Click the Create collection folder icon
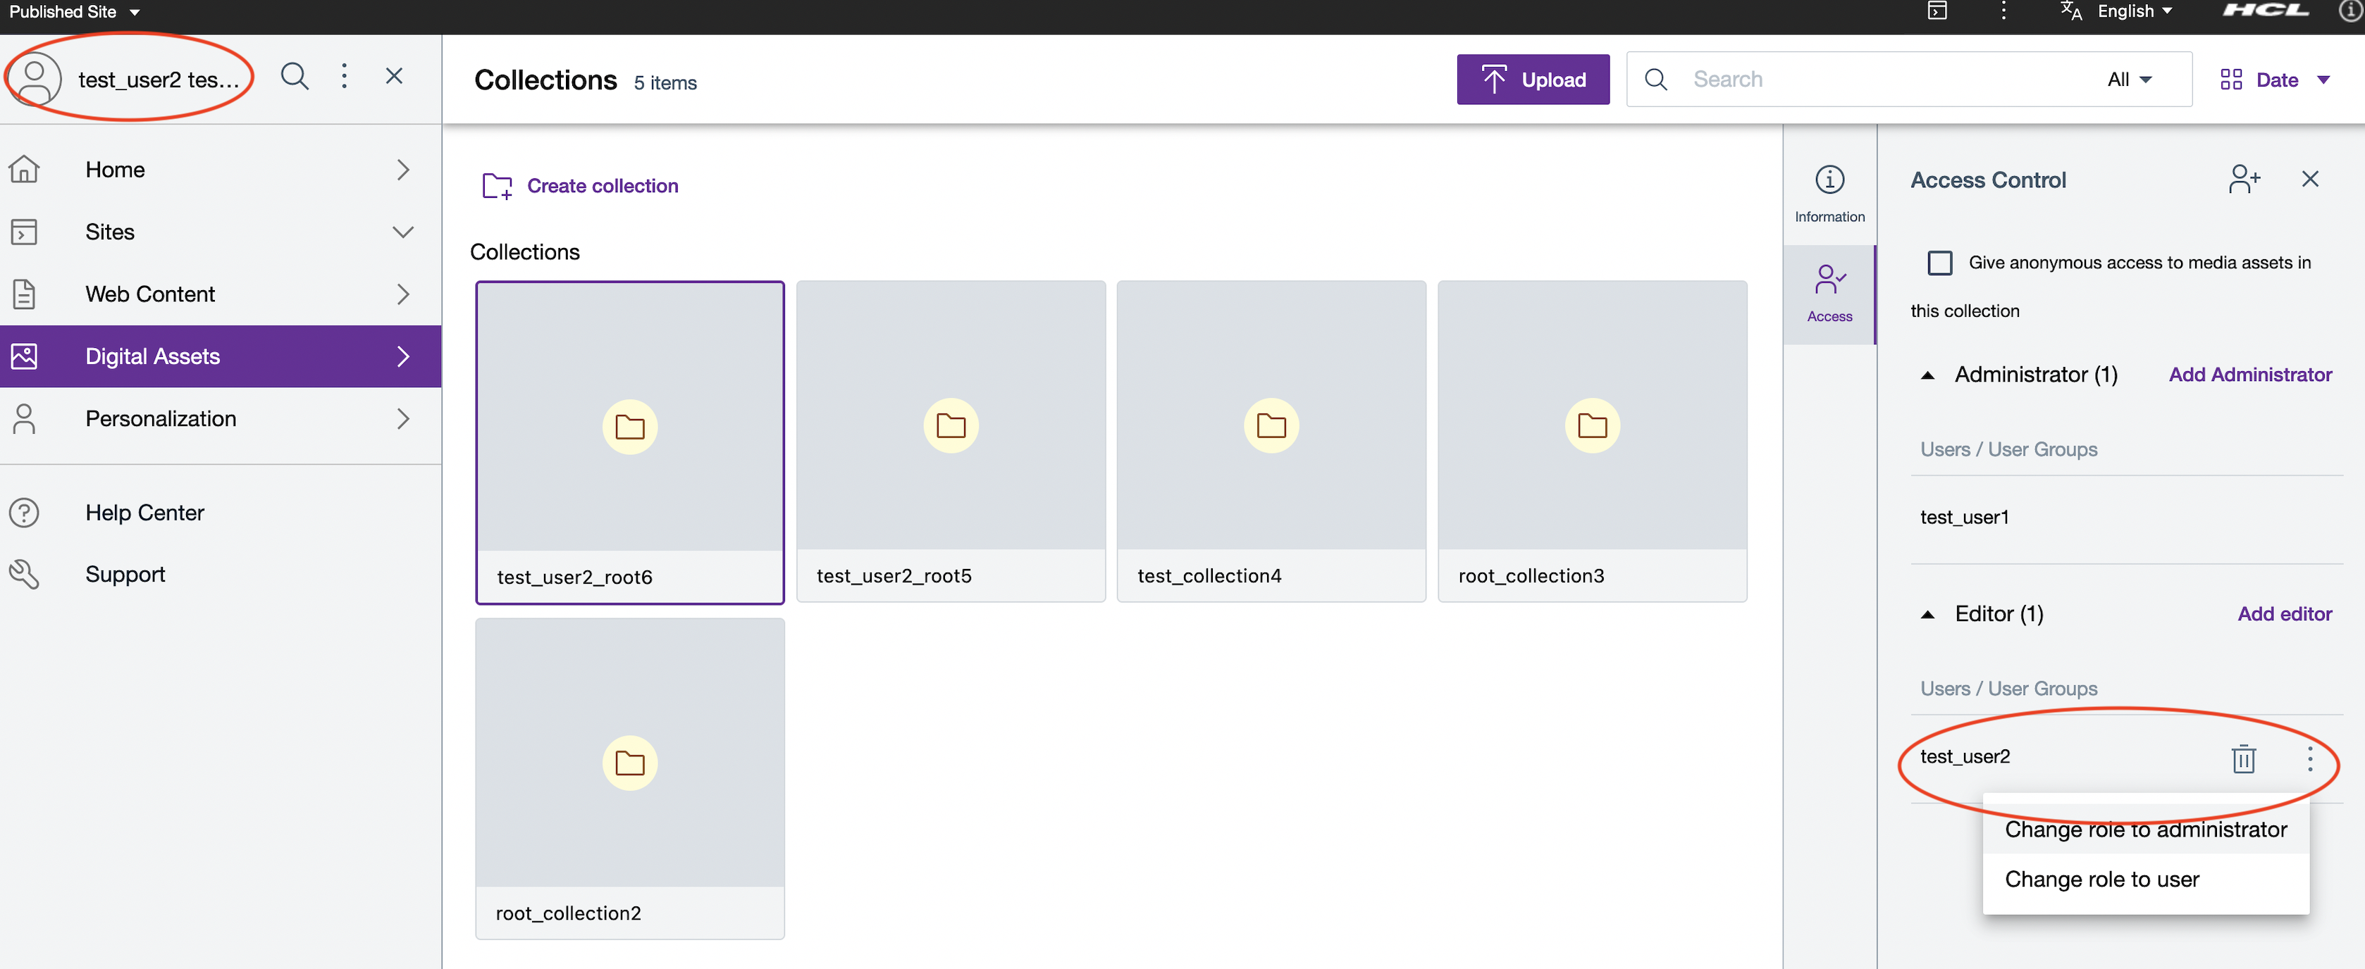 (x=497, y=187)
